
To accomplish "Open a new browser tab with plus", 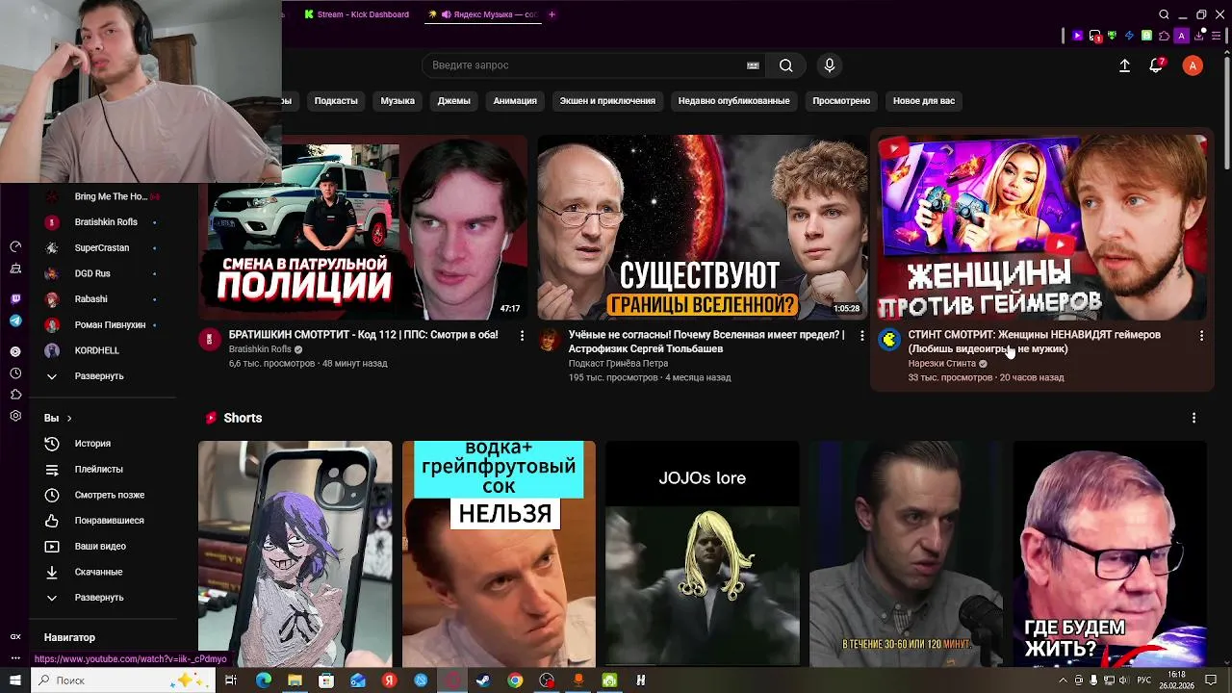I will 552,14.
